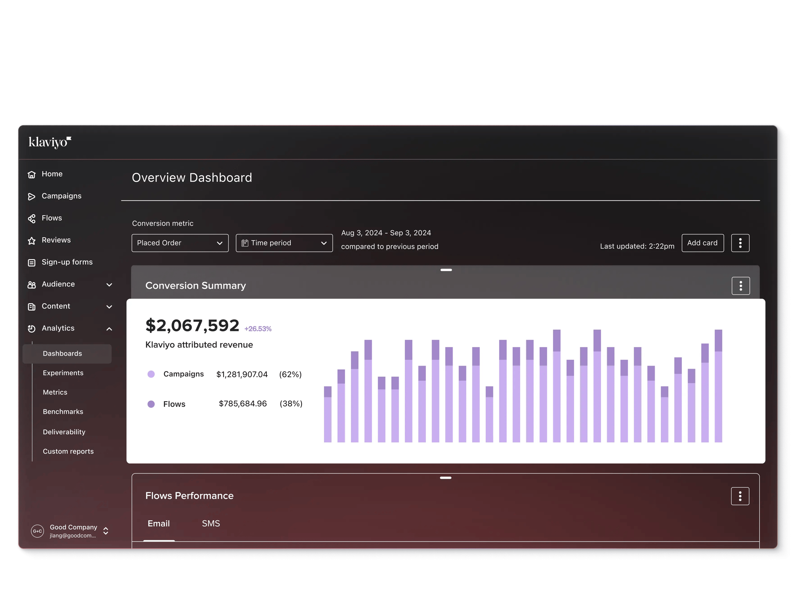Collapse the Analytics menu chevron
The image size is (796, 600).
point(109,328)
